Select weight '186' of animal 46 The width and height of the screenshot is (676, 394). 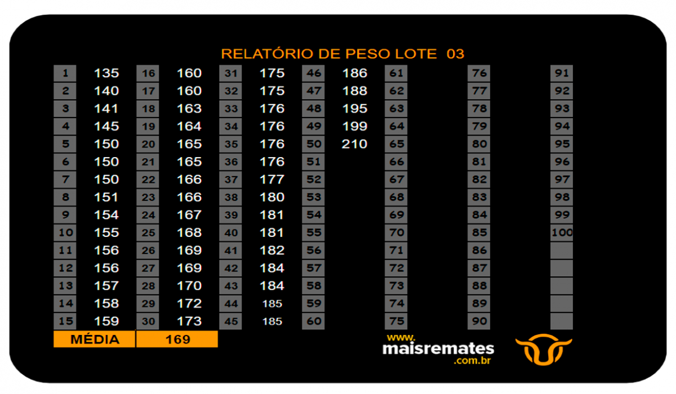point(355,73)
